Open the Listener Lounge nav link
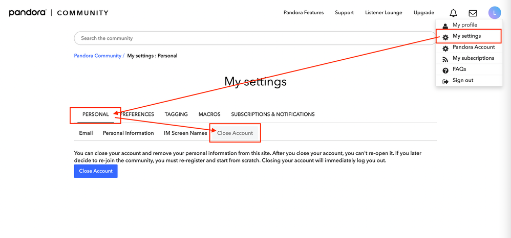511x238 pixels. (384, 13)
